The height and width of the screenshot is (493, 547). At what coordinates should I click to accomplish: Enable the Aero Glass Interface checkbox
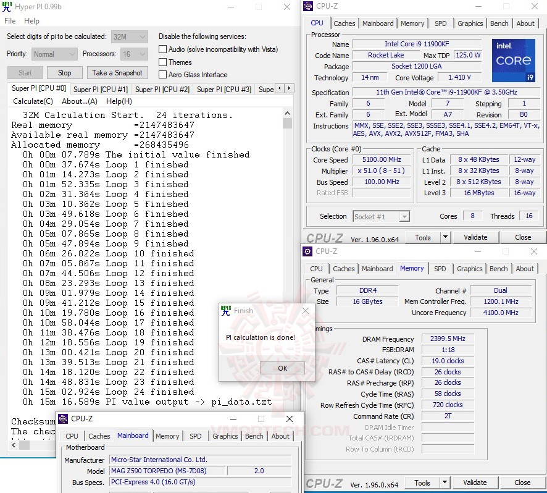pos(162,75)
